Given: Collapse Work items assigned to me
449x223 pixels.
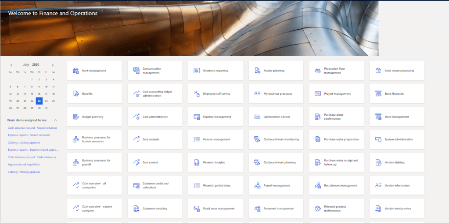Looking at the screenshot, I should 56,120.
